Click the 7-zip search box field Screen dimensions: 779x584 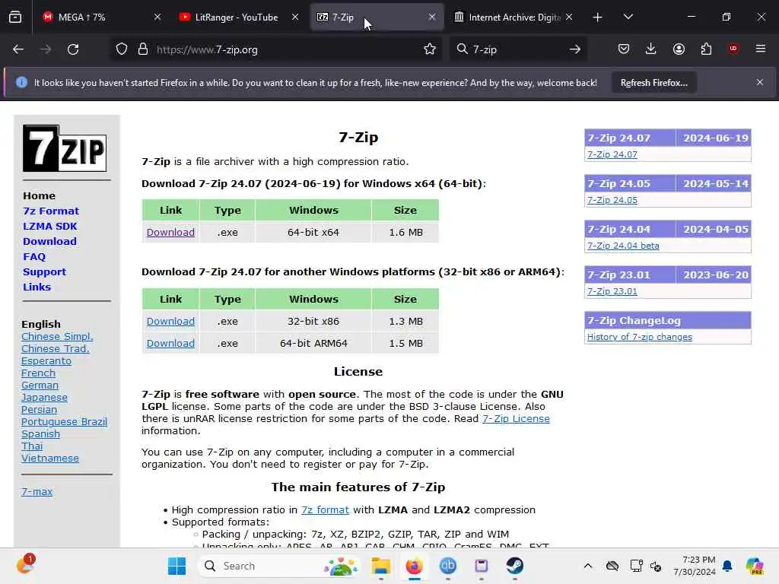tap(517, 49)
